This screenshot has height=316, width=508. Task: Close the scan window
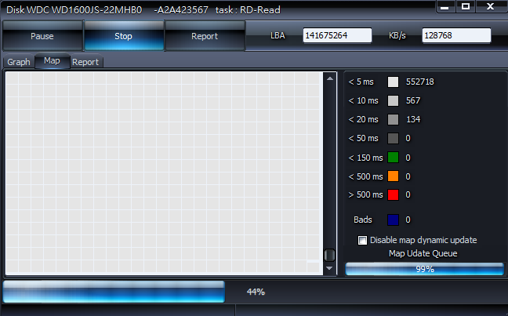[491, 6]
